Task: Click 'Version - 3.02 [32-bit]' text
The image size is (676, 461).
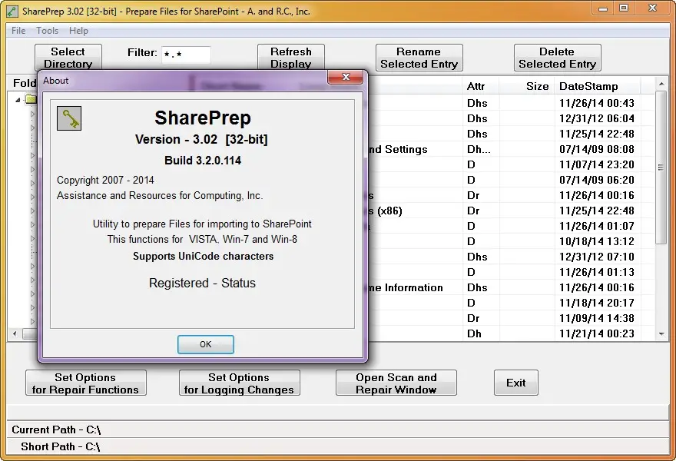Action: [201, 139]
